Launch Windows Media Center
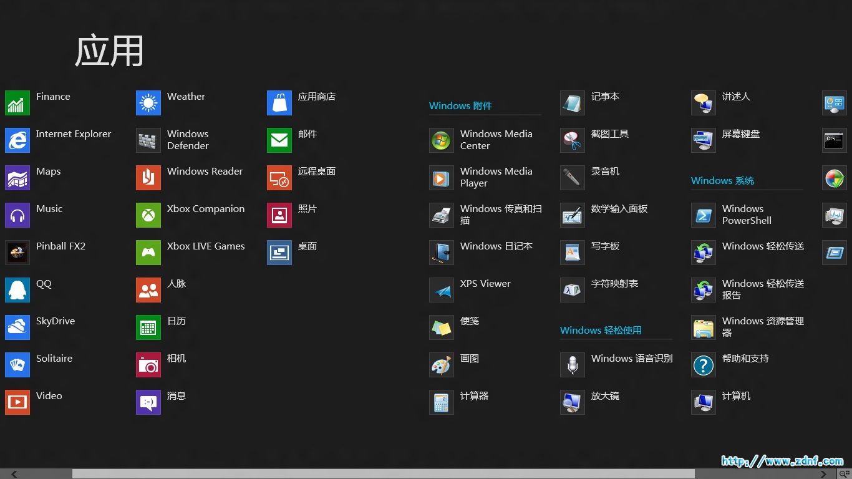Screen dimensions: 852x479 pyautogui.click(x=442, y=140)
